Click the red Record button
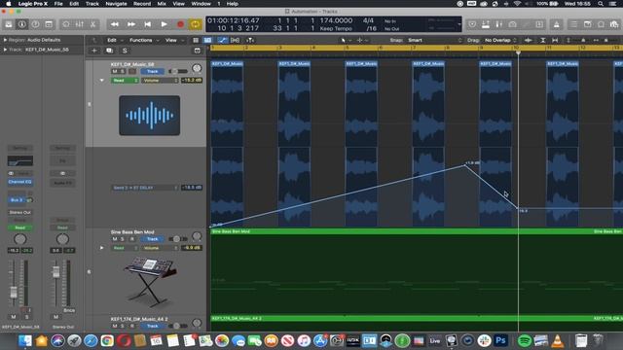623x350 pixels. click(x=180, y=24)
